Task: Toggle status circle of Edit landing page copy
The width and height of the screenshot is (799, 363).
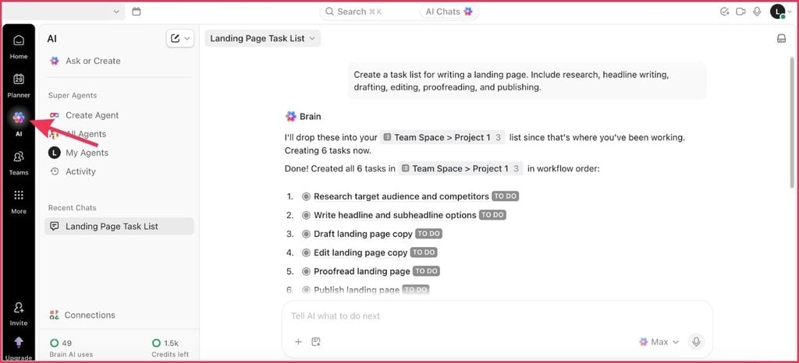Action: tap(306, 252)
